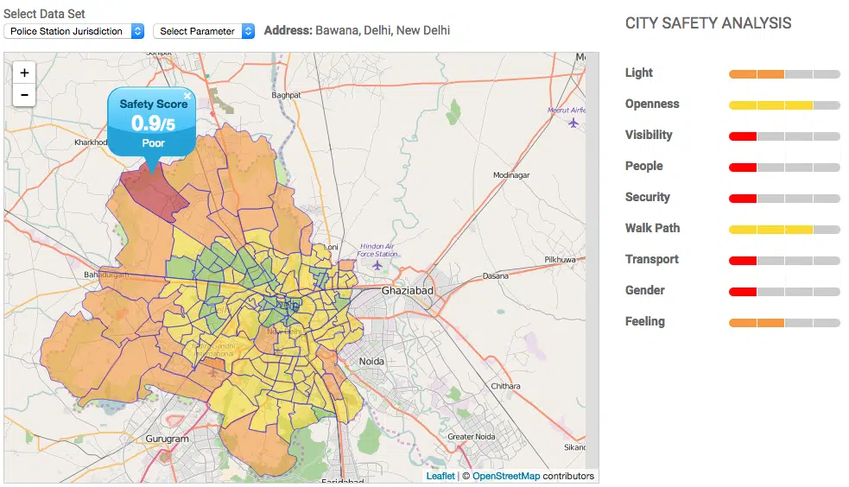Click the Openness rating bar

[x=784, y=105]
